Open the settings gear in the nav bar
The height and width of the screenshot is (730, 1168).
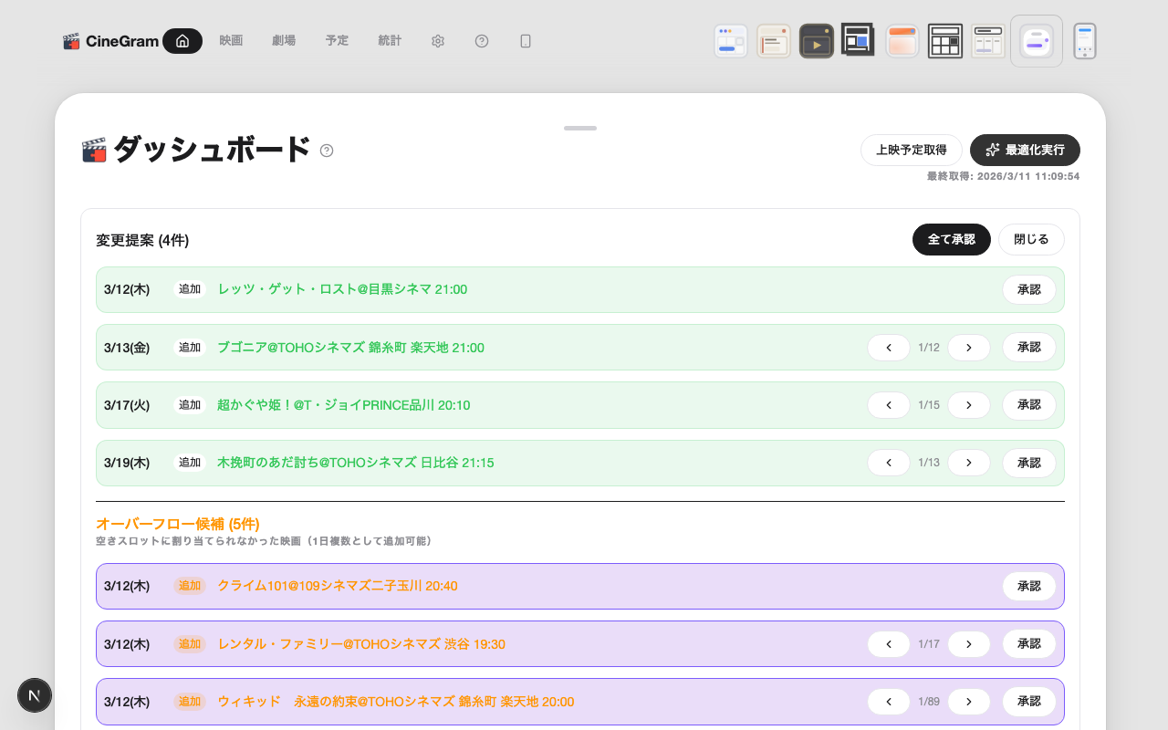(437, 40)
